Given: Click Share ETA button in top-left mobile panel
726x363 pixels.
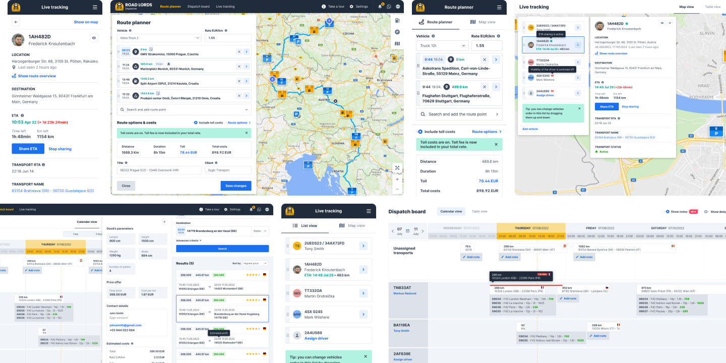Looking at the screenshot, I should tap(28, 149).
